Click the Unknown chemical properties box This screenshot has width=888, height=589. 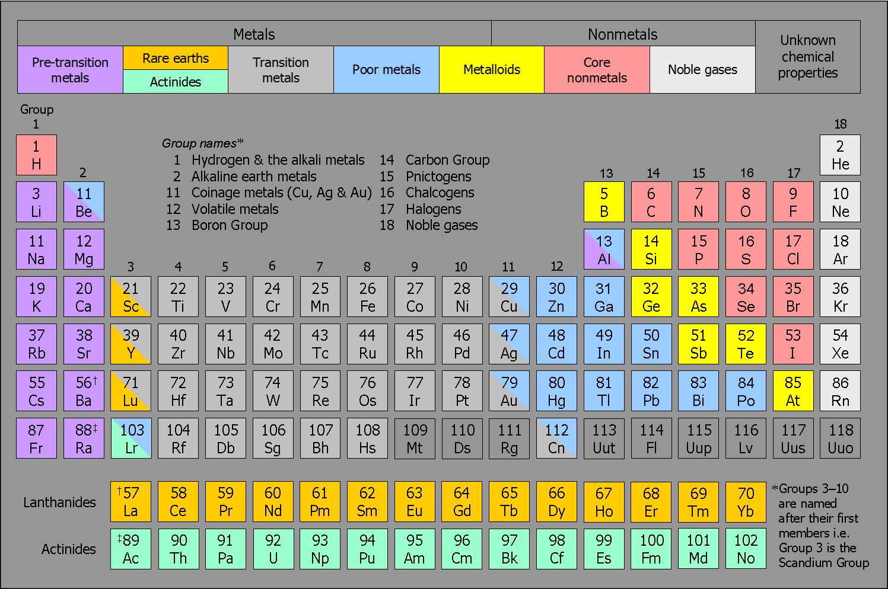(807, 56)
